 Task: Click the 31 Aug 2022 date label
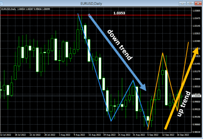pos(139,135)
